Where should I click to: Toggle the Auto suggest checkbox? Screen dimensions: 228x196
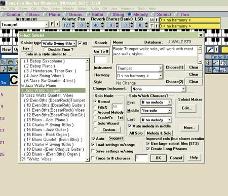click(93, 139)
